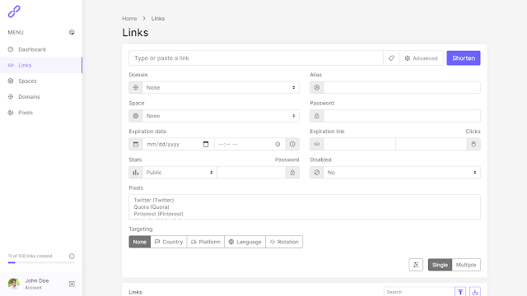Focus the Expiration link input
Screen dimensions: 527x296
coord(359,144)
